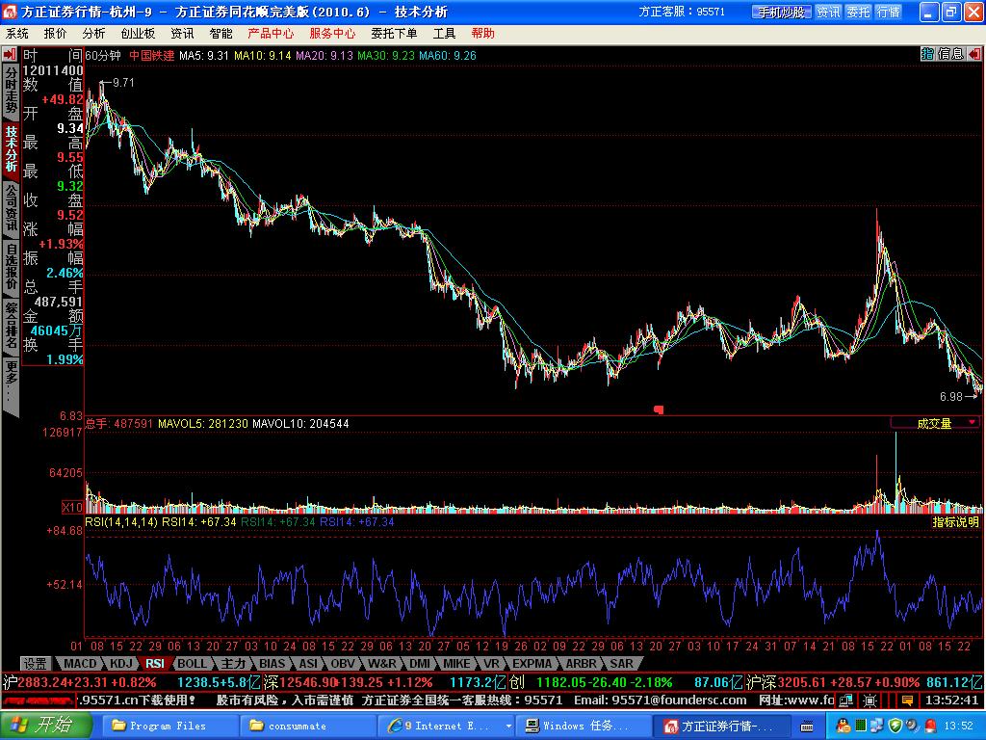Open the 创业板 menu

click(x=138, y=34)
